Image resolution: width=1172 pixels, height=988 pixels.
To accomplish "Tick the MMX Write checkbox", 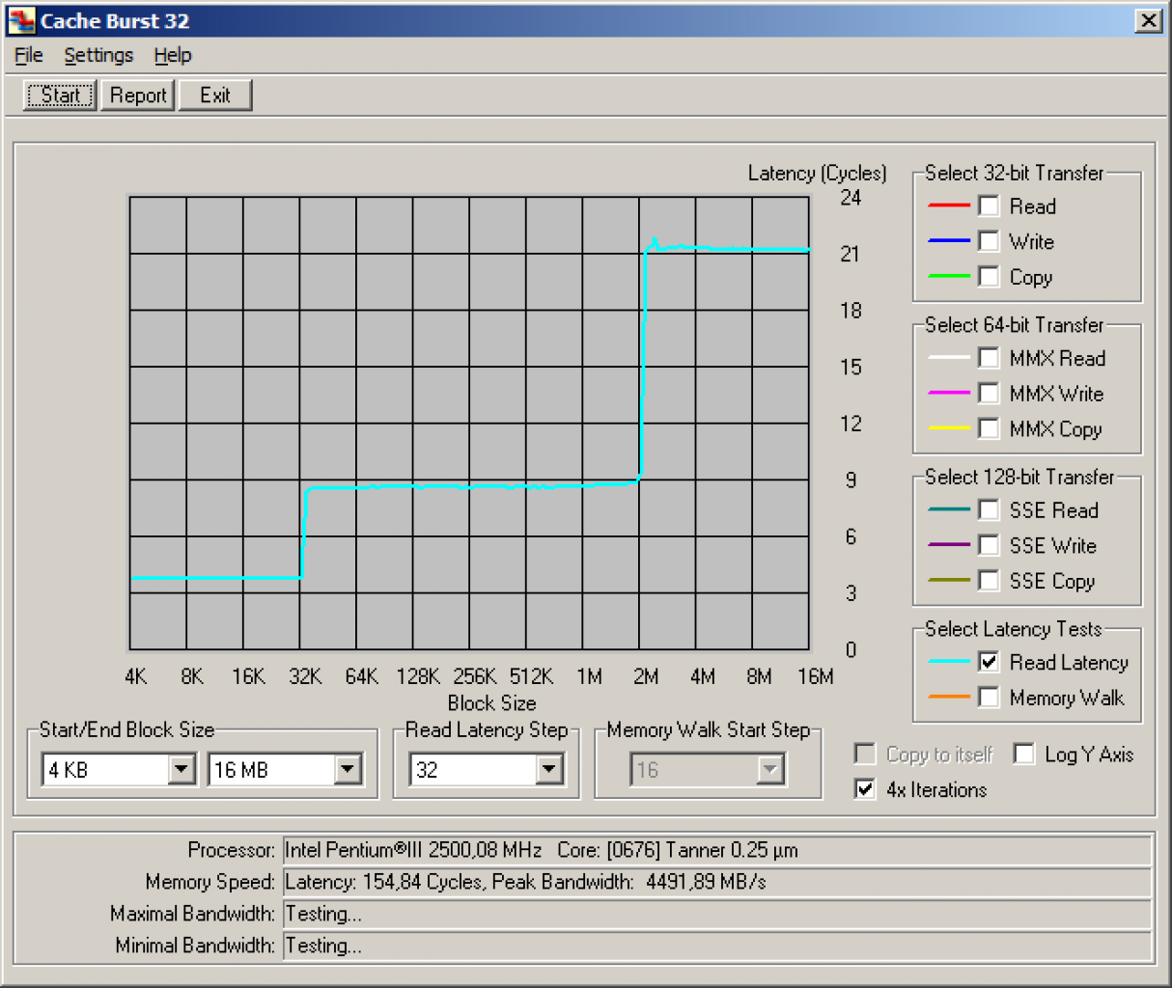I will tap(989, 394).
